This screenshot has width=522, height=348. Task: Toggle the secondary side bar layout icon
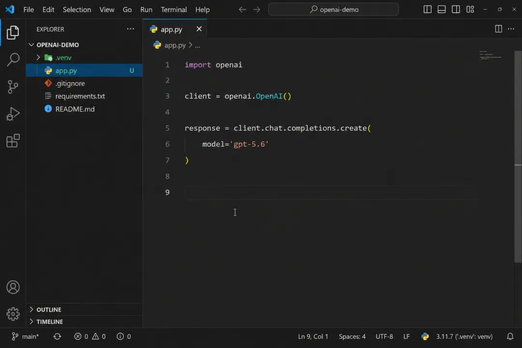456,9
